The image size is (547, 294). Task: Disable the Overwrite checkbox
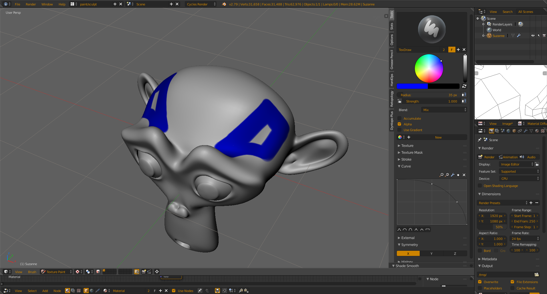click(x=480, y=282)
